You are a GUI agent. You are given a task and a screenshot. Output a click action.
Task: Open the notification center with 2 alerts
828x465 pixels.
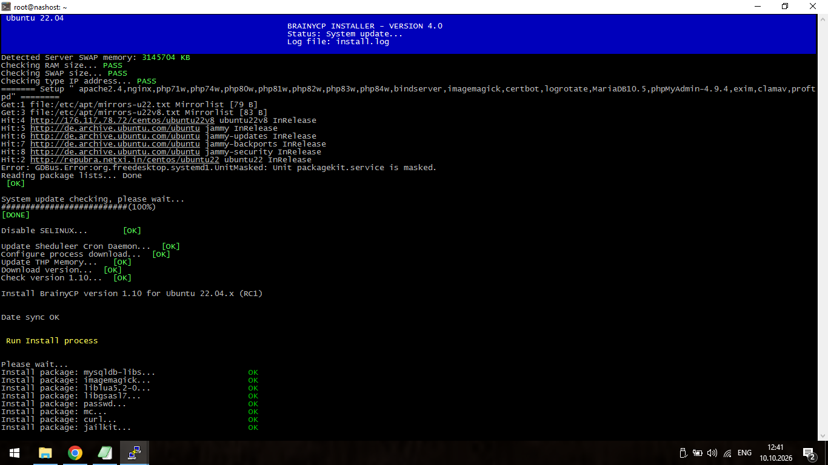coord(809,453)
